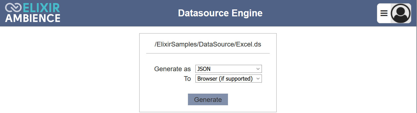Click the Generate as label
Image resolution: width=417 pixels, height=113 pixels.
(x=172, y=69)
